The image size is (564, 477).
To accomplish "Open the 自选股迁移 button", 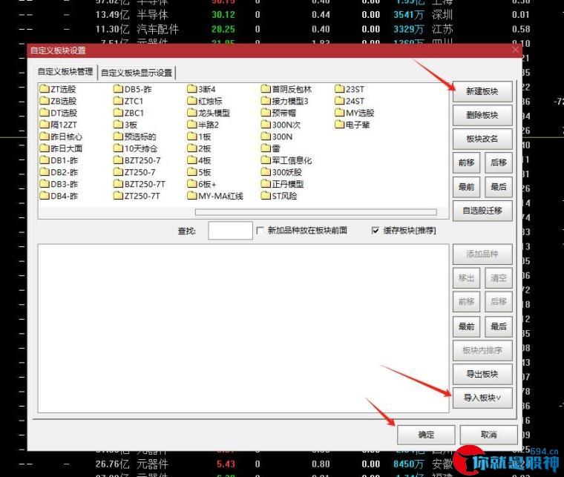I will [x=482, y=211].
